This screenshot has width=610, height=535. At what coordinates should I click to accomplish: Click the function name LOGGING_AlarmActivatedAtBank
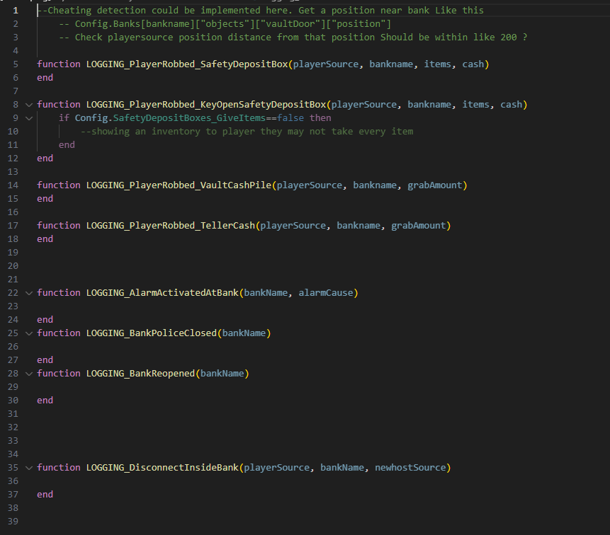pos(162,293)
